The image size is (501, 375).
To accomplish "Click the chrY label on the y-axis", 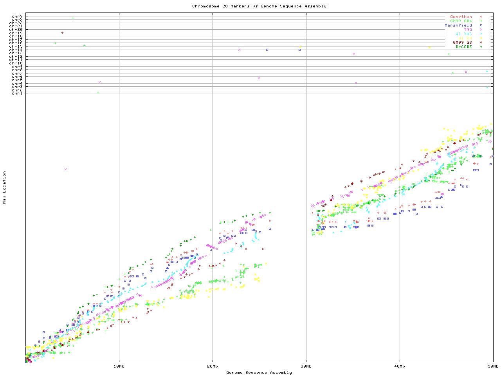I will pyautogui.click(x=17, y=16).
